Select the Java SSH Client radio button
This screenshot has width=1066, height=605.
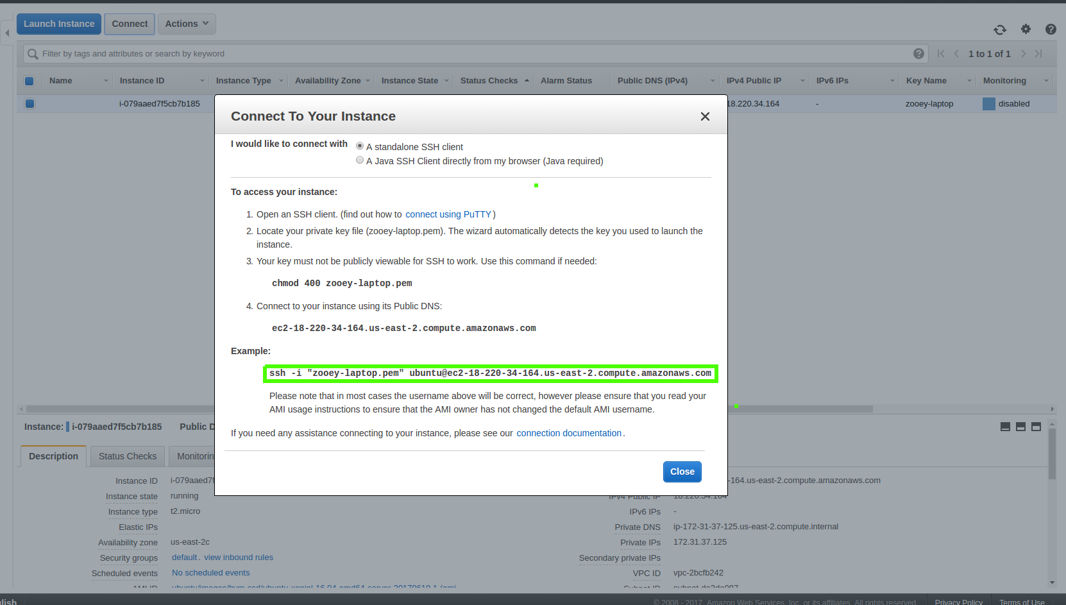click(x=360, y=160)
